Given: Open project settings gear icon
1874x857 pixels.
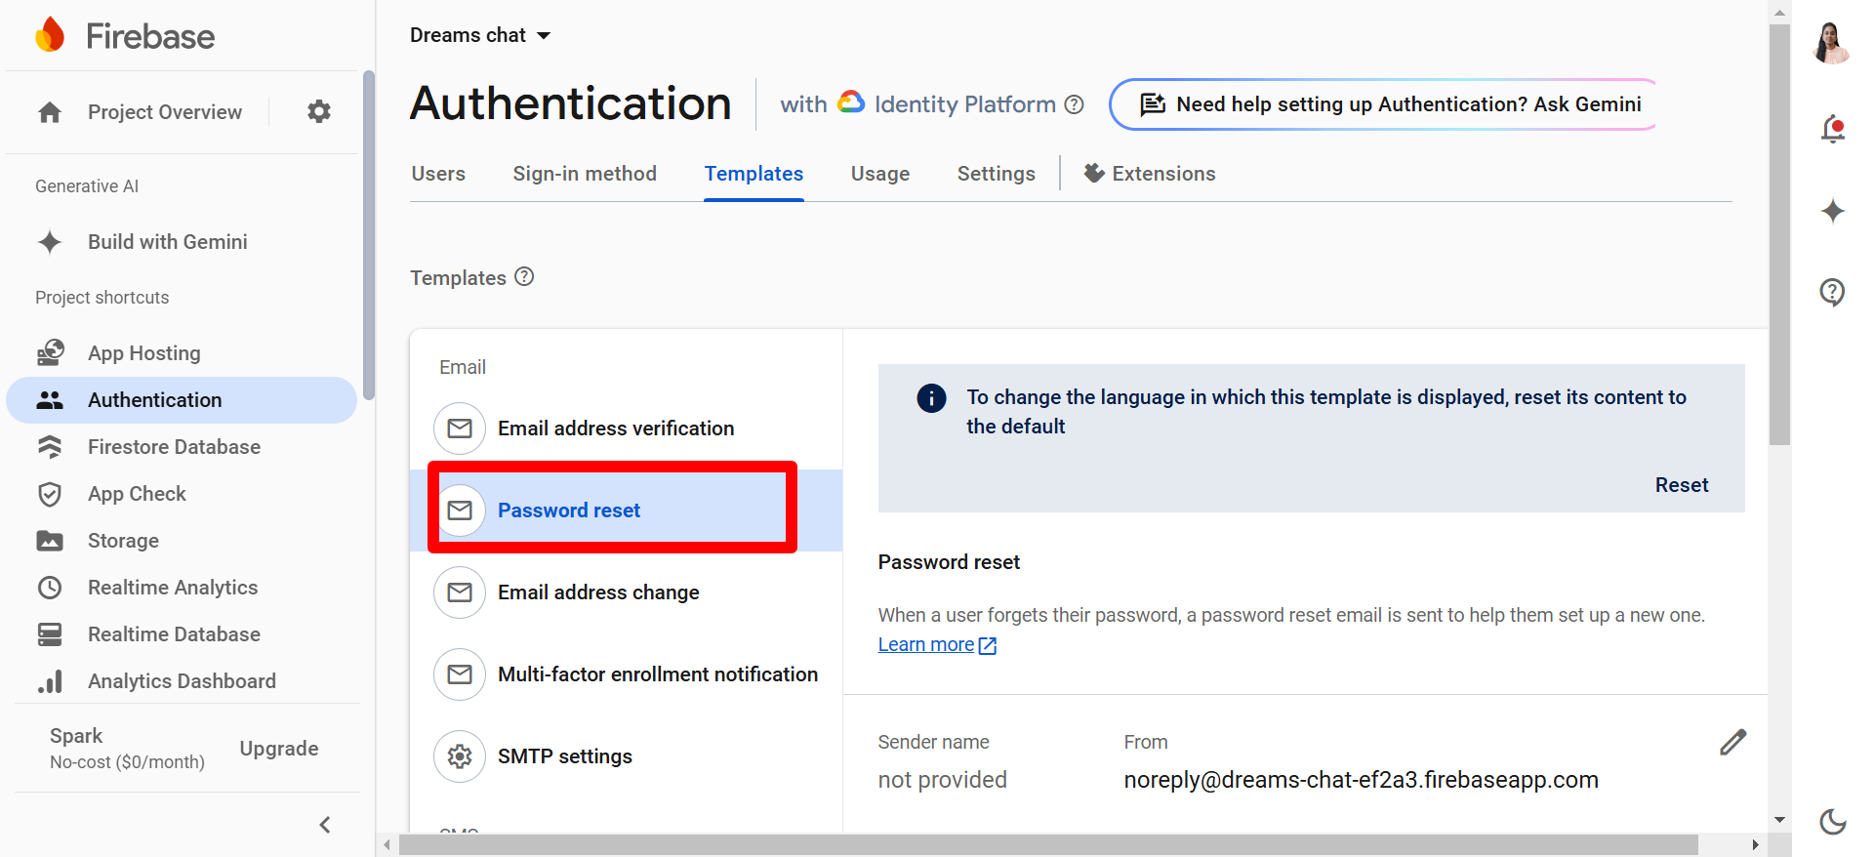Looking at the screenshot, I should tap(319, 111).
